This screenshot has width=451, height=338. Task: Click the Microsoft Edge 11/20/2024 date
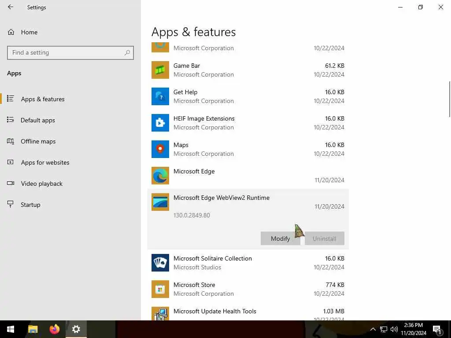point(329,180)
